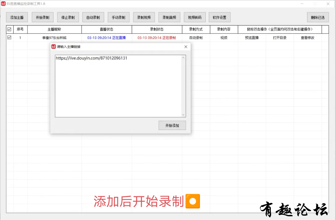Click 打开目录 in row 1

tap(280, 38)
